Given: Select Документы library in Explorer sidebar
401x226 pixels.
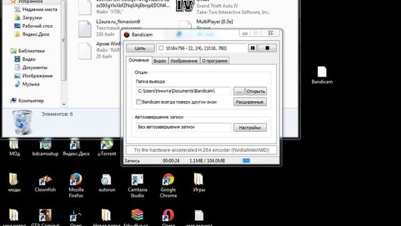Looking at the screenshot, I should [x=31, y=67].
